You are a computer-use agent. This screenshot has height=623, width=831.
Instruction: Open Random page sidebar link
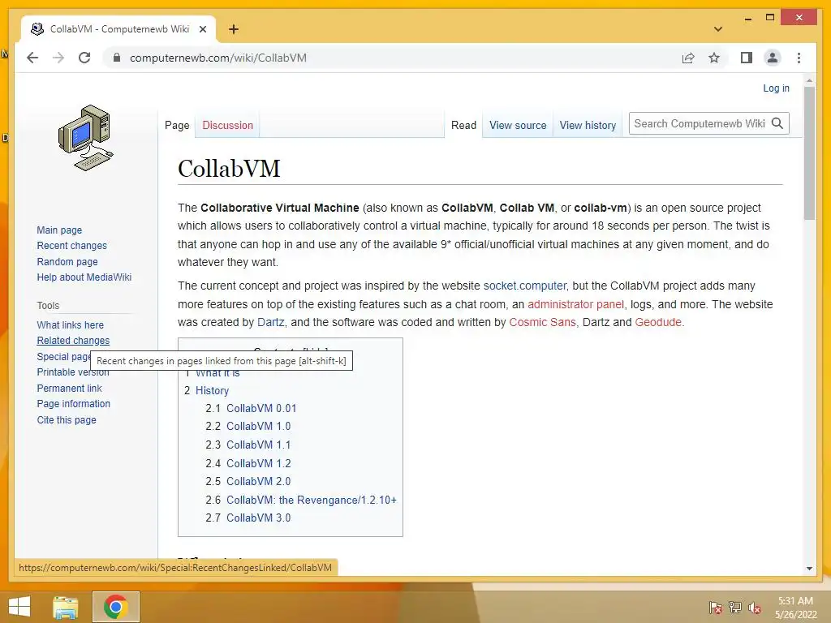(67, 261)
